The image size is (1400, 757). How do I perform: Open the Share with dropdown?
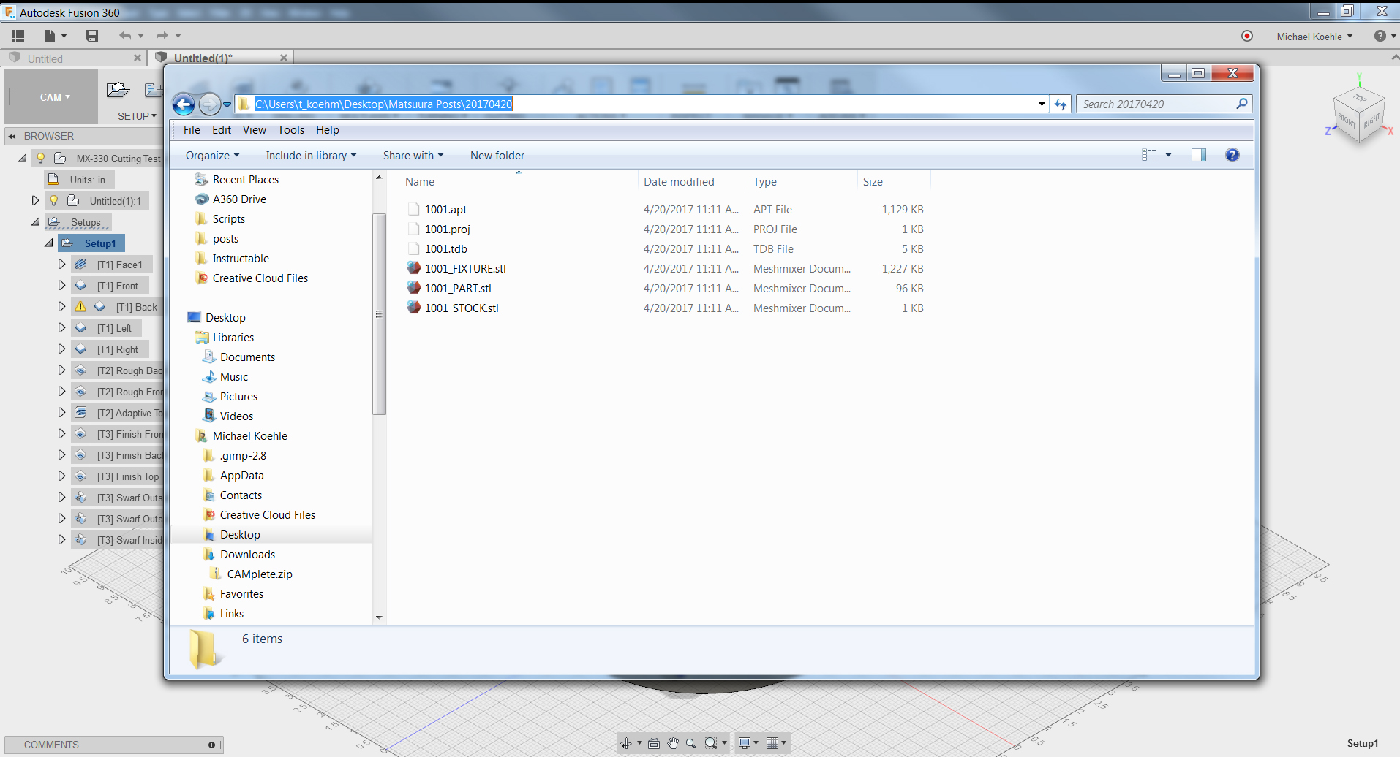click(413, 156)
